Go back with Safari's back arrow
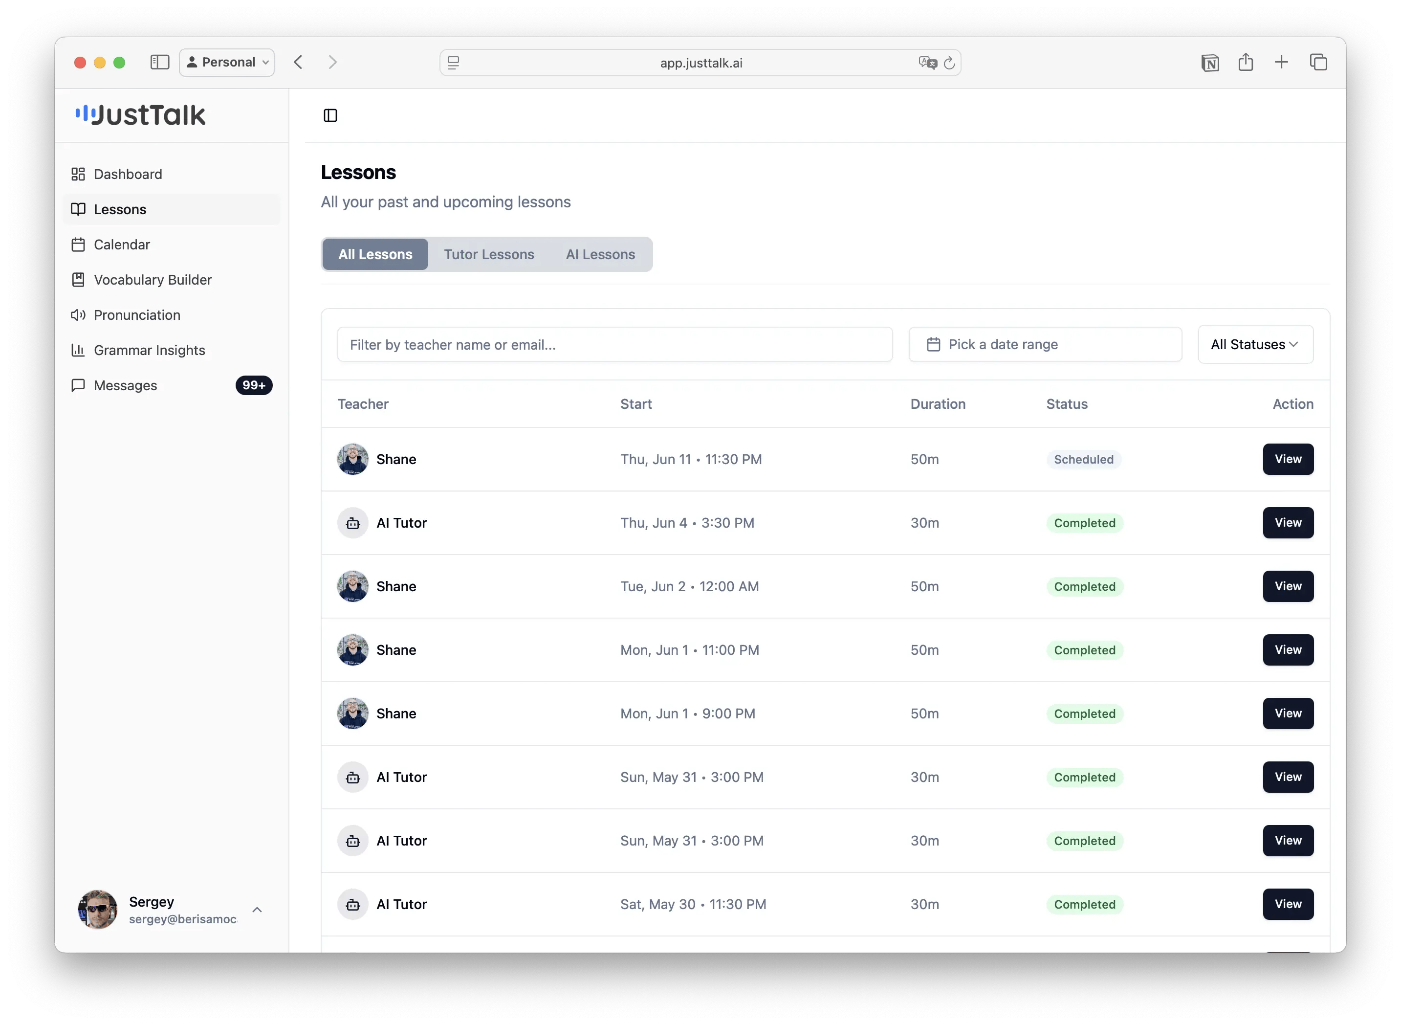The image size is (1401, 1025). pyautogui.click(x=298, y=62)
